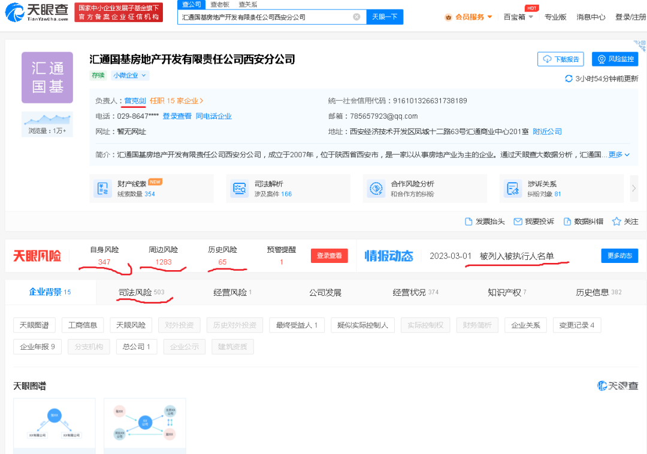Select 知识产权 tab
This screenshot has height=454, width=647.
point(507,292)
